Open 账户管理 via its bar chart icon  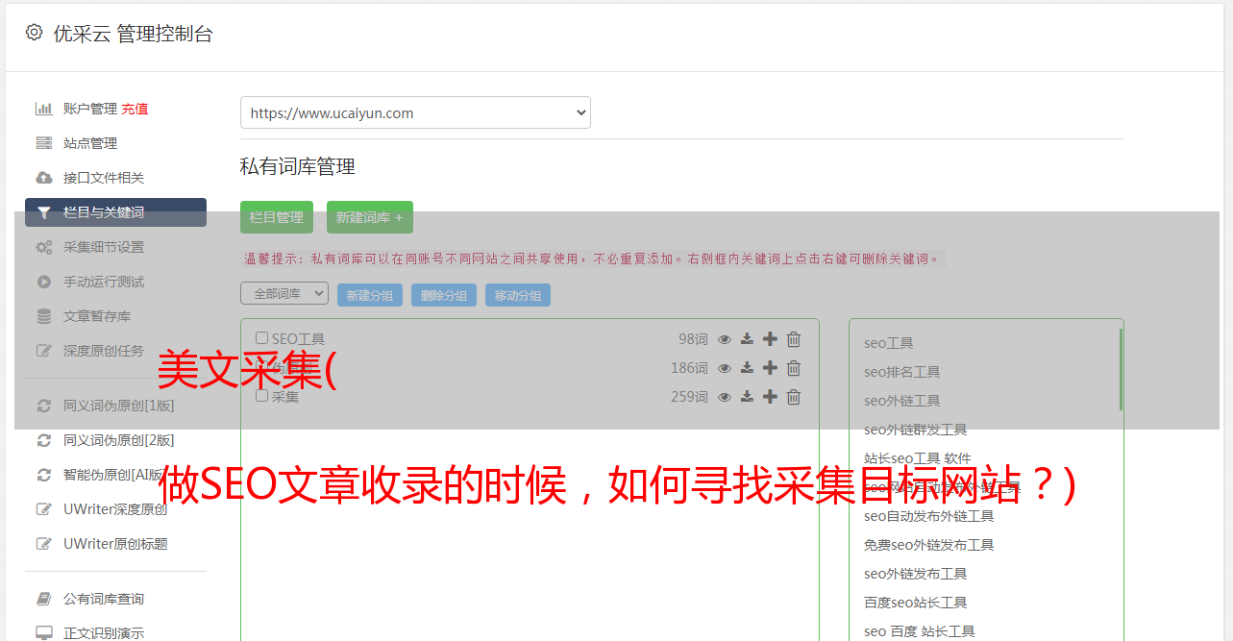tap(44, 109)
